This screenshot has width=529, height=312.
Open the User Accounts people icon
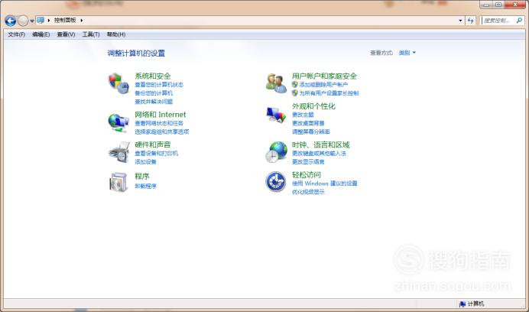tap(276, 83)
